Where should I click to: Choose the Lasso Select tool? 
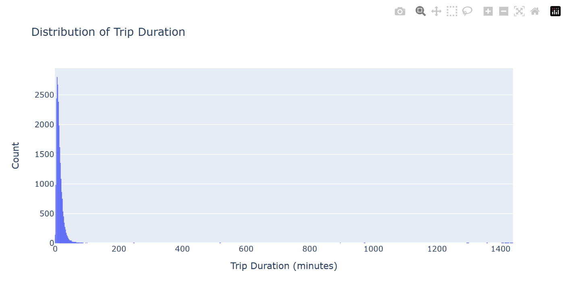pyautogui.click(x=467, y=11)
